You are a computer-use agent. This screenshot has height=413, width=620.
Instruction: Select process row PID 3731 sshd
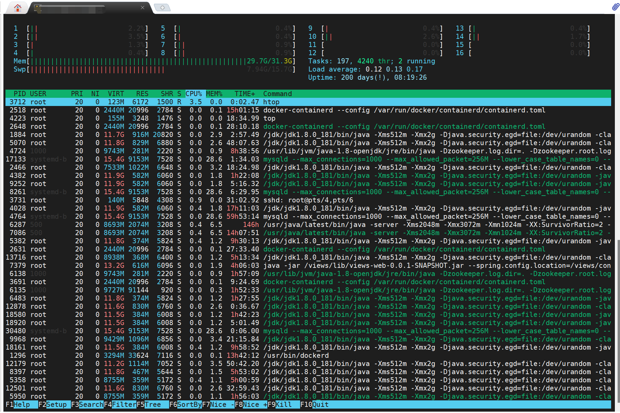308,200
